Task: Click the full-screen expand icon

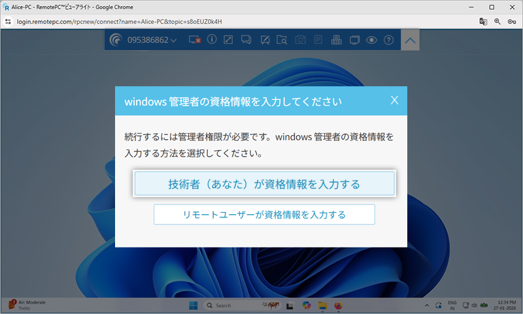Action: [x=228, y=40]
